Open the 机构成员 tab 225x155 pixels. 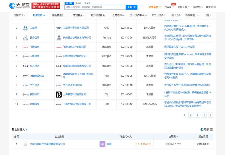point(19,15)
